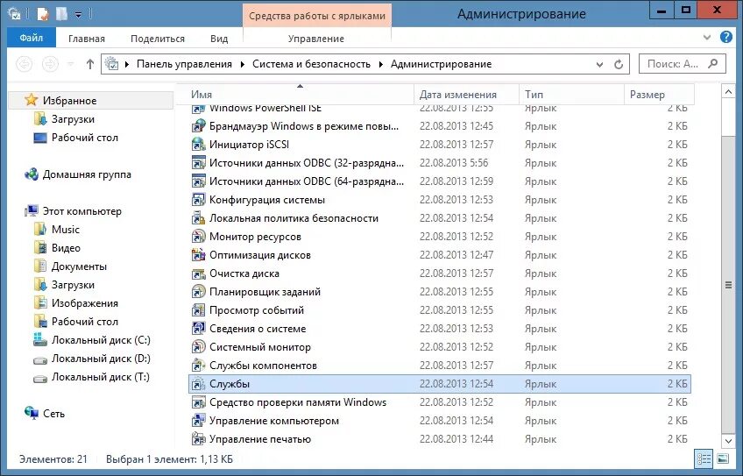Select the Управление печатью icon
The image size is (743, 476).
pos(198,439)
